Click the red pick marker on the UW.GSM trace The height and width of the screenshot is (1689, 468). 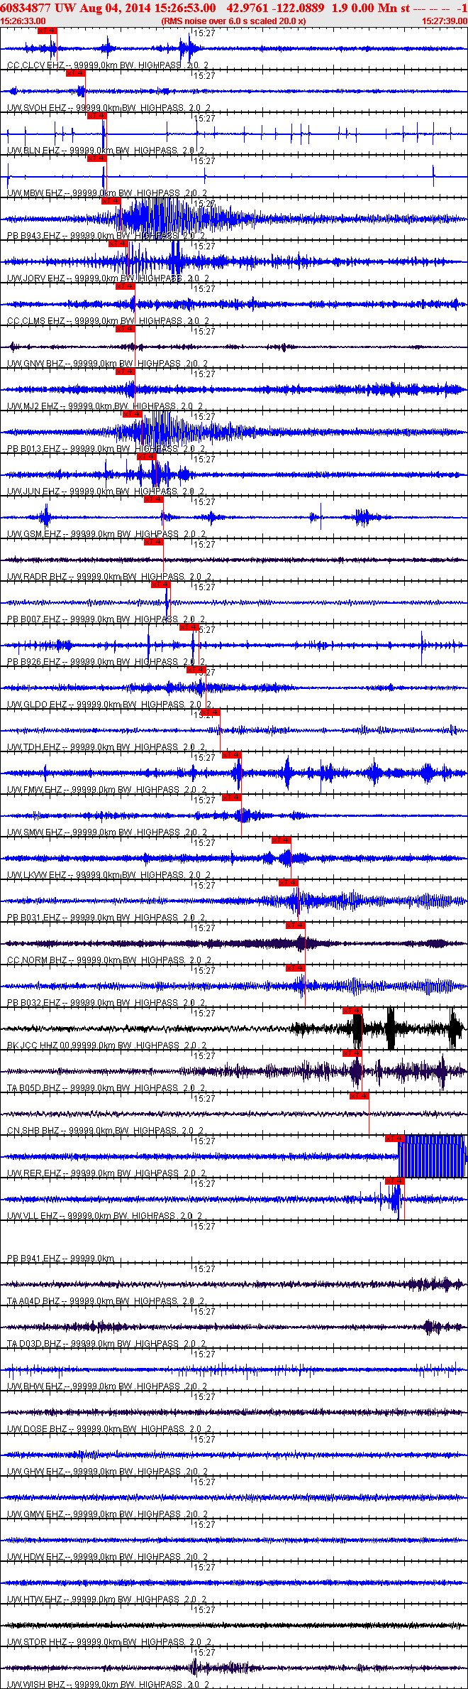click(153, 499)
